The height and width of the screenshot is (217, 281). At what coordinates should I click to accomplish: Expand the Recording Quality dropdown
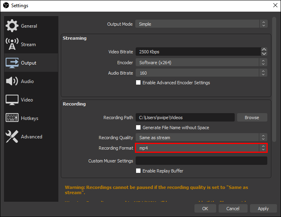(201, 138)
